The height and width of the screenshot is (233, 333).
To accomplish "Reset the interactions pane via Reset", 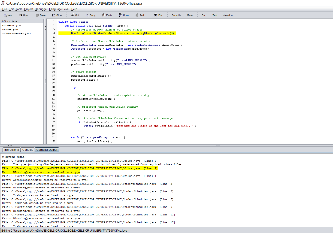I will pyautogui.click(x=190, y=15).
